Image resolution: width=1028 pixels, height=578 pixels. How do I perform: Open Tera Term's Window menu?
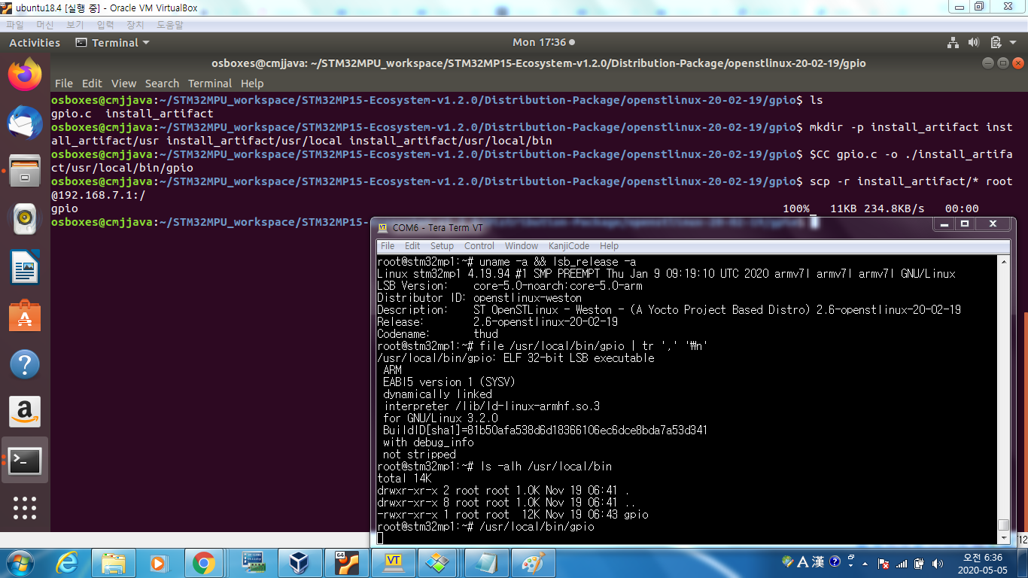point(522,246)
